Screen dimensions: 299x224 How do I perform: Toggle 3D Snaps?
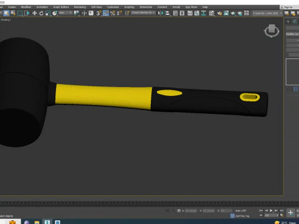[99, 13]
